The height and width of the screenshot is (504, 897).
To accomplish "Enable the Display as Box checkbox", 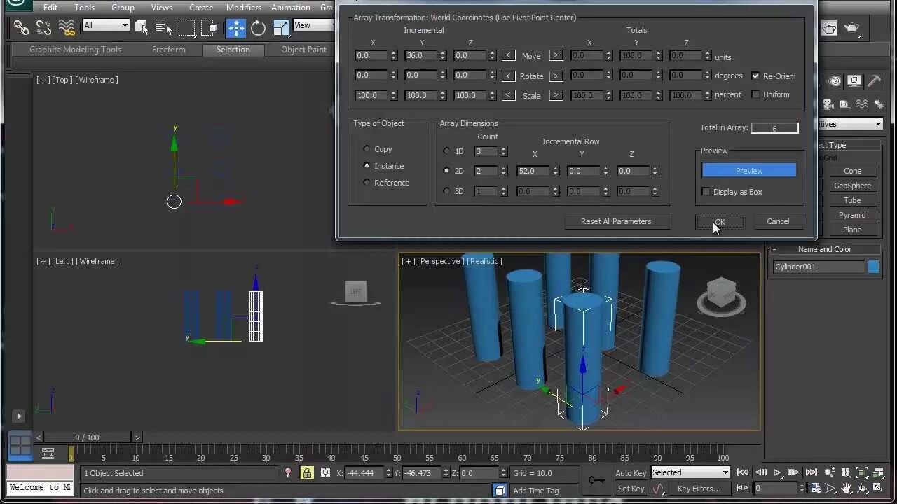I will 706,192.
